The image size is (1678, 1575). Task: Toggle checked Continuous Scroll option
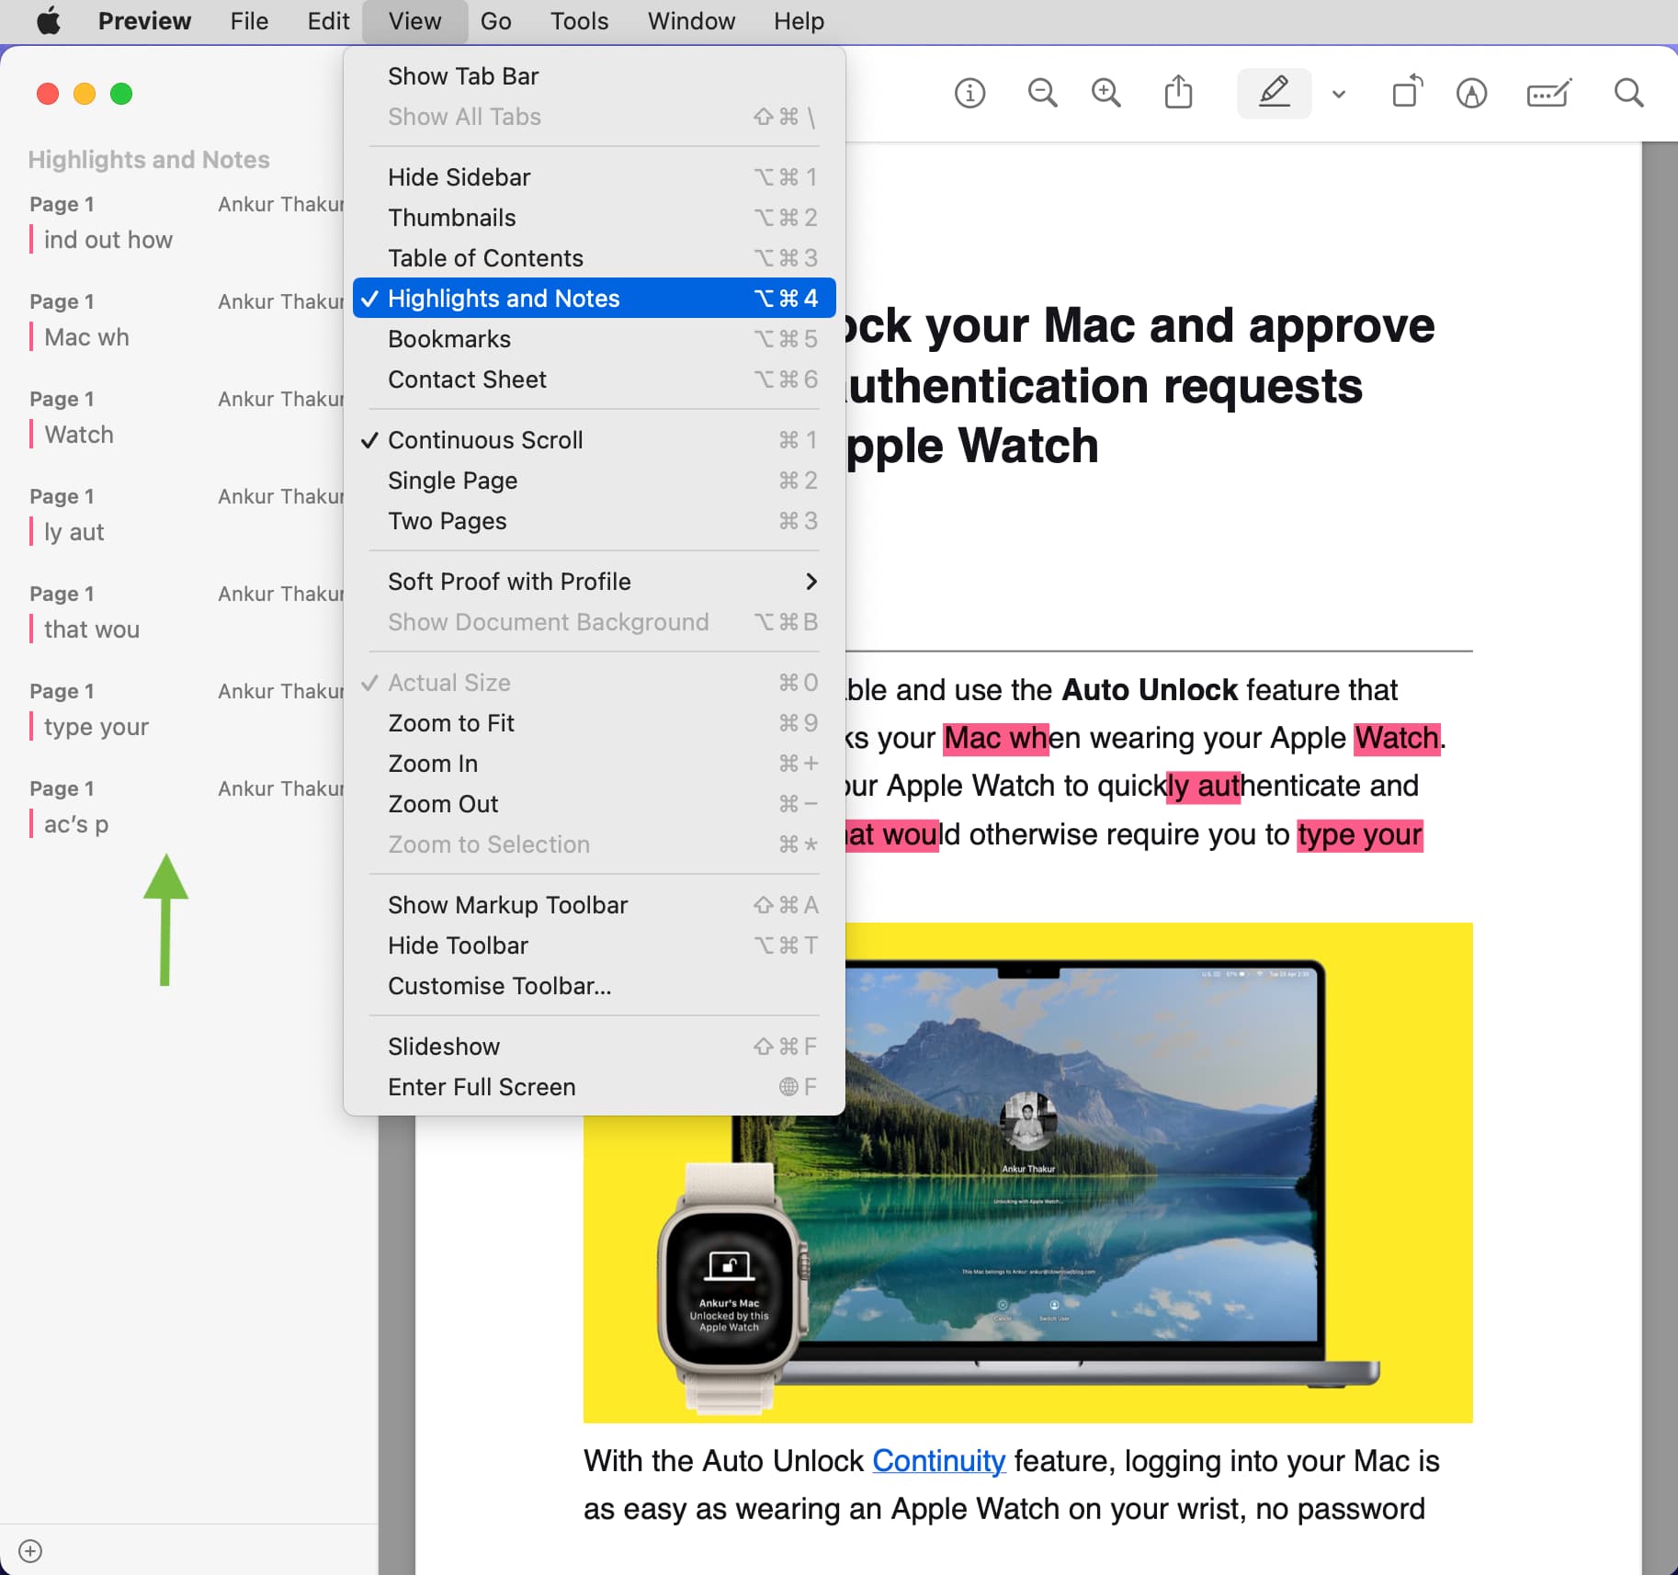point(594,440)
